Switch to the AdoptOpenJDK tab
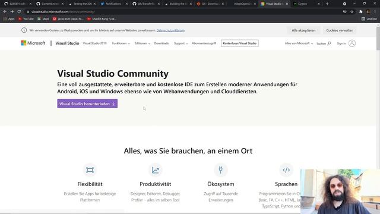The height and width of the screenshot is (214, 380). point(242,4)
